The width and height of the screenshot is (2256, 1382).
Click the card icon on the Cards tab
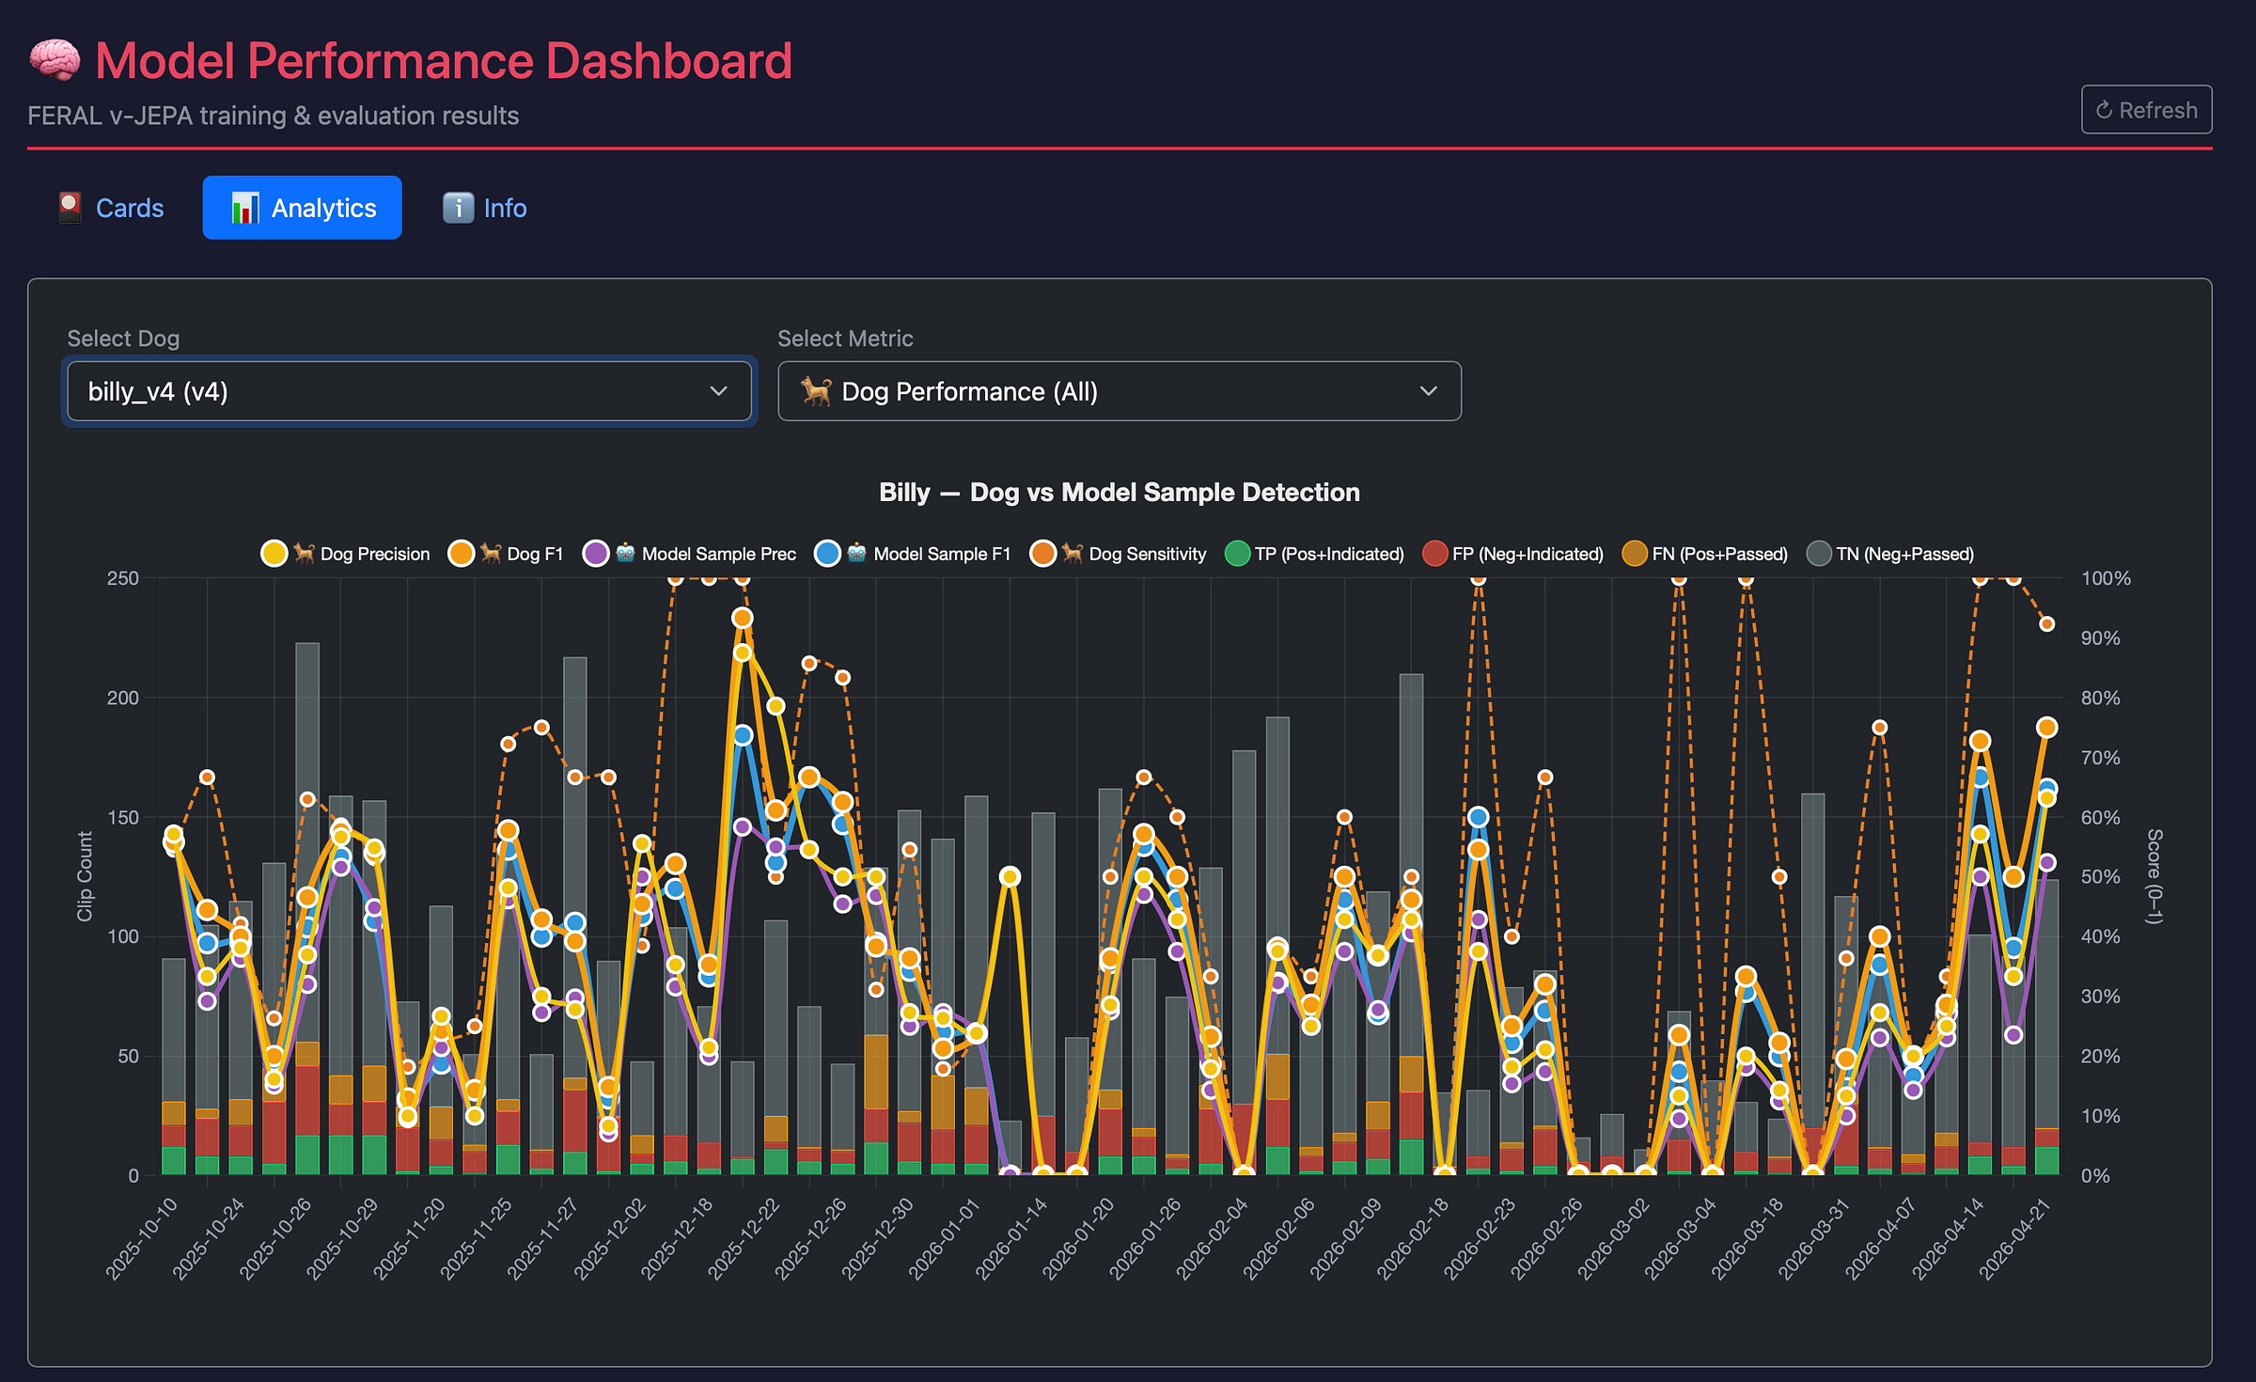(70, 208)
